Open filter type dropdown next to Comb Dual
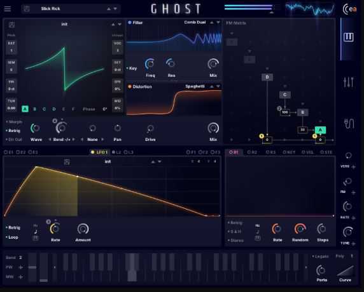 click(x=218, y=22)
